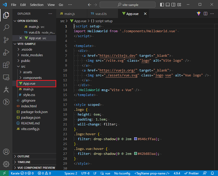Expand the components folder

tap(21, 78)
